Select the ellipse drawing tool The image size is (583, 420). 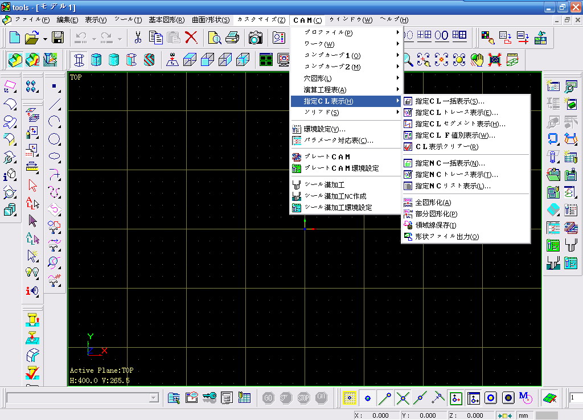tap(55, 157)
